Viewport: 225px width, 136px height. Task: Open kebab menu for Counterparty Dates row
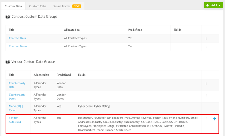(206, 95)
